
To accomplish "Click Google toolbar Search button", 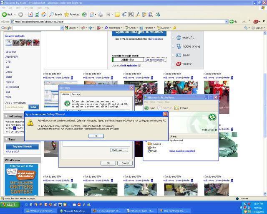I will pos(70,28).
